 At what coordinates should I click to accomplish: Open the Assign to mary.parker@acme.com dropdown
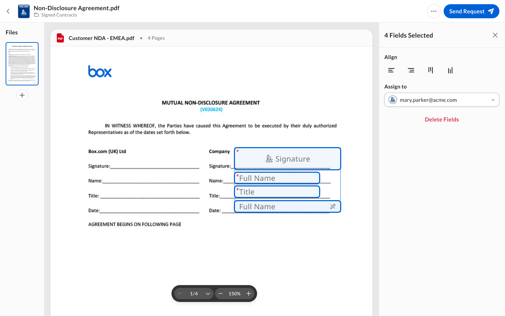442,100
